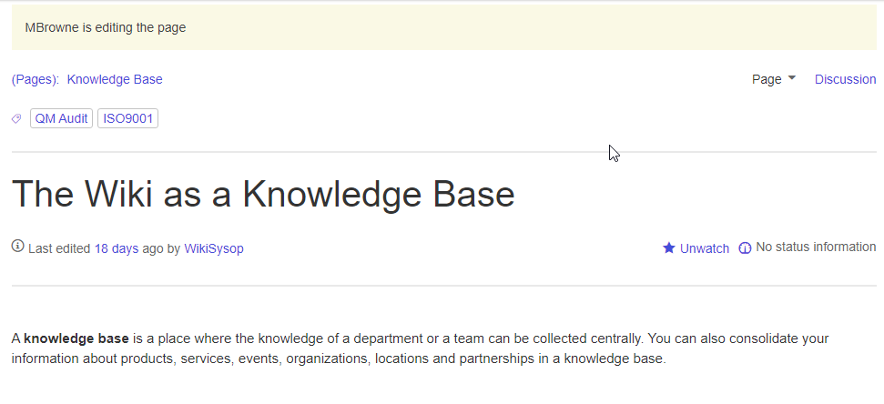Expand the Page dropdown arrow
This screenshot has width=884, height=404.
pos(791,77)
